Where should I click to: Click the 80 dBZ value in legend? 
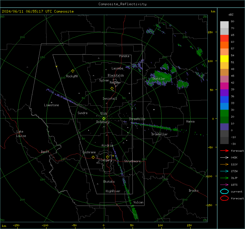coord(232,22)
